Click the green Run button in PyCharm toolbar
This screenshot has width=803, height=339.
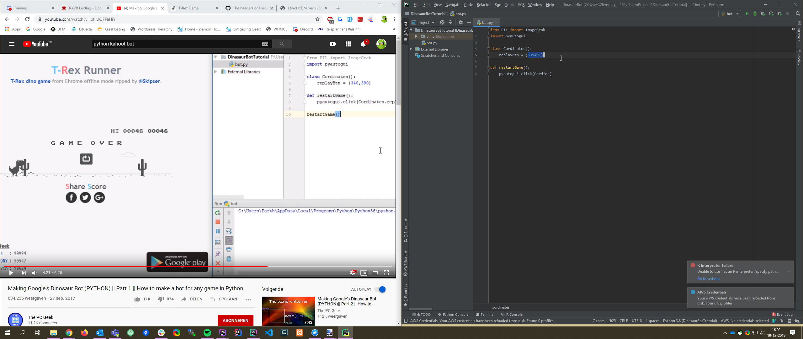pyautogui.click(x=747, y=14)
